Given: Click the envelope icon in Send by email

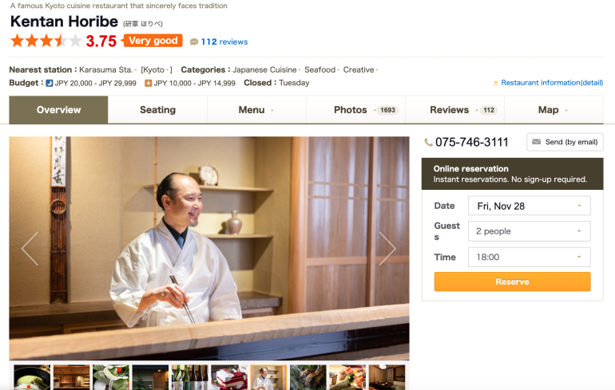Looking at the screenshot, I should point(536,142).
